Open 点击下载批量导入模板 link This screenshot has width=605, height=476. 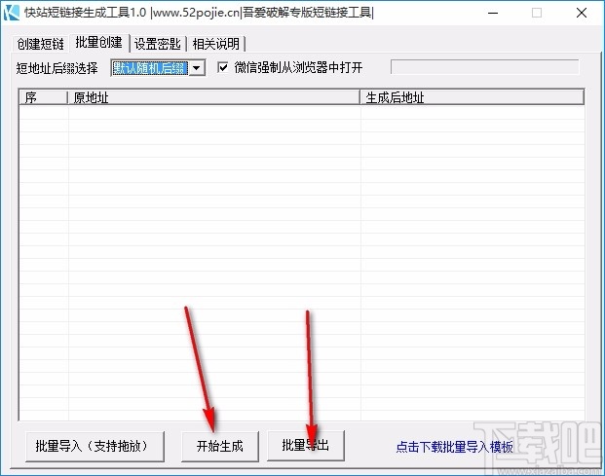coord(455,447)
